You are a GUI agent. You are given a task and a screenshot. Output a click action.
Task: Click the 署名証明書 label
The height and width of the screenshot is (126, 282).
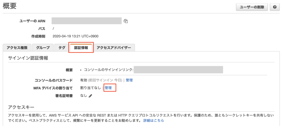coord(64,96)
